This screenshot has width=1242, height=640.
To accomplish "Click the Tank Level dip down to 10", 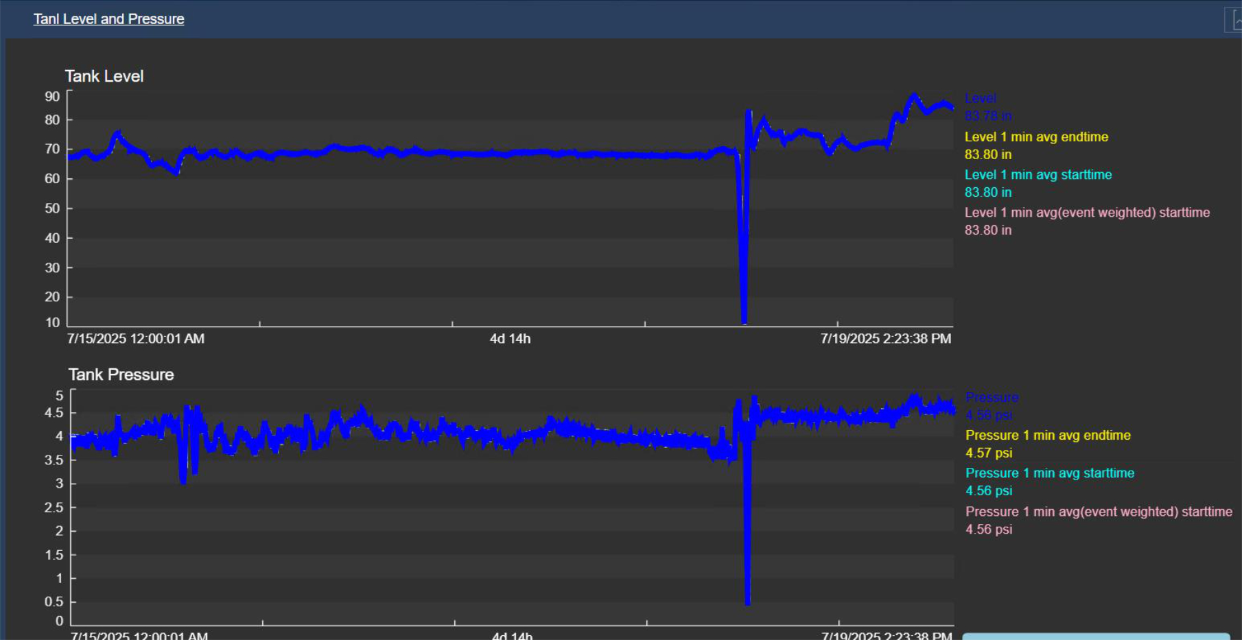I will (x=744, y=316).
